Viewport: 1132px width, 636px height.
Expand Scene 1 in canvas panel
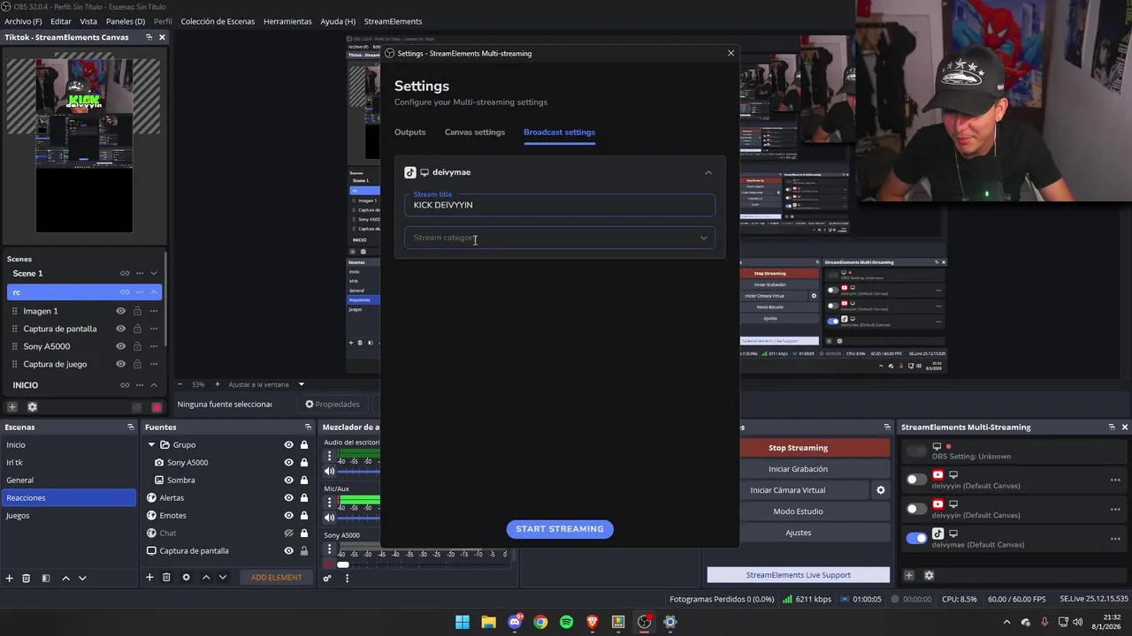tap(154, 274)
